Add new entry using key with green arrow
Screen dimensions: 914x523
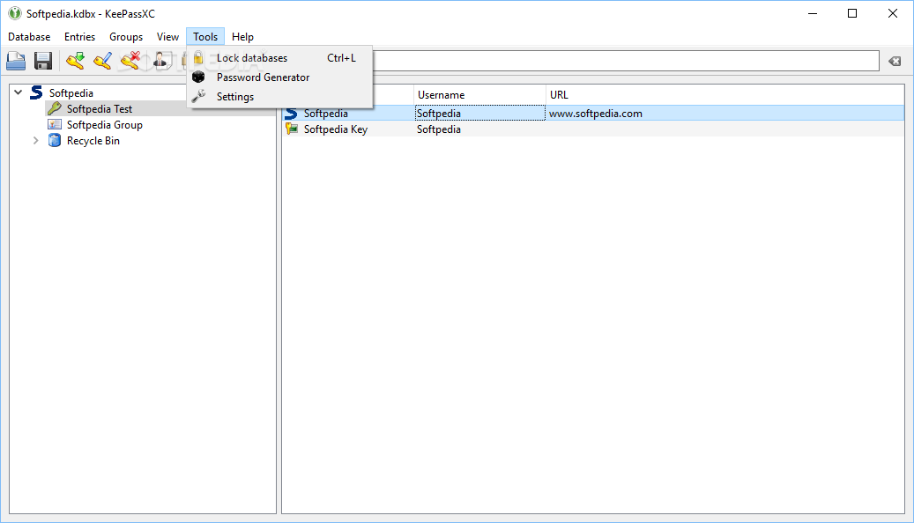75,61
